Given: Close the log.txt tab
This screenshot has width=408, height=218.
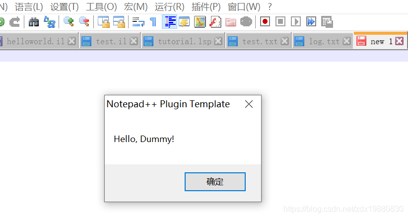Looking at the screenshot, I should tap(346, 41).
